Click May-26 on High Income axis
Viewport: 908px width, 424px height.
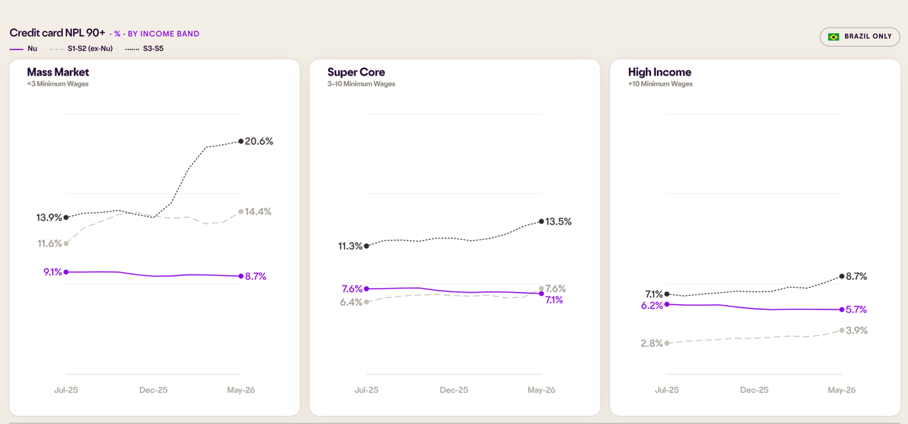pyautogui.click(x=842, y=390)
